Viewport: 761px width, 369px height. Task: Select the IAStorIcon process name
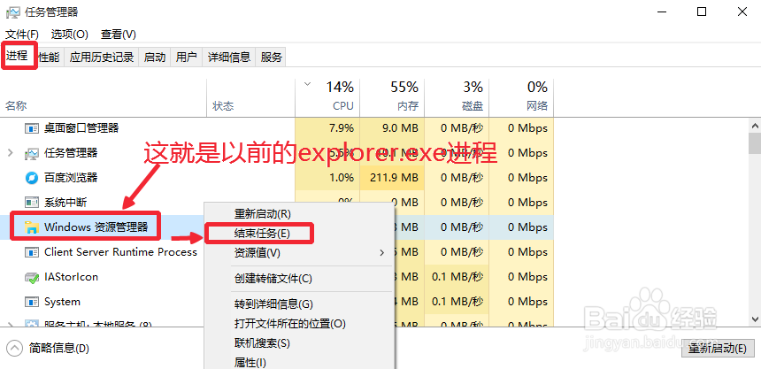[72, 277]
